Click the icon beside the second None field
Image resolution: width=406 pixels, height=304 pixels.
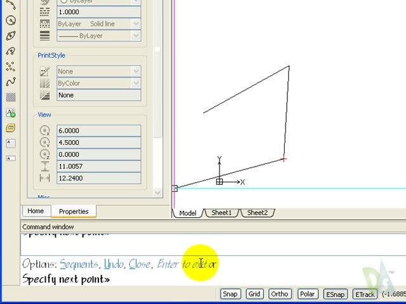45,95
